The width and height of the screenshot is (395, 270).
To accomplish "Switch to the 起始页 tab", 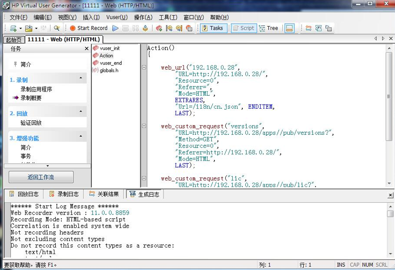I will pyautogui.click(x=14, y=40).
